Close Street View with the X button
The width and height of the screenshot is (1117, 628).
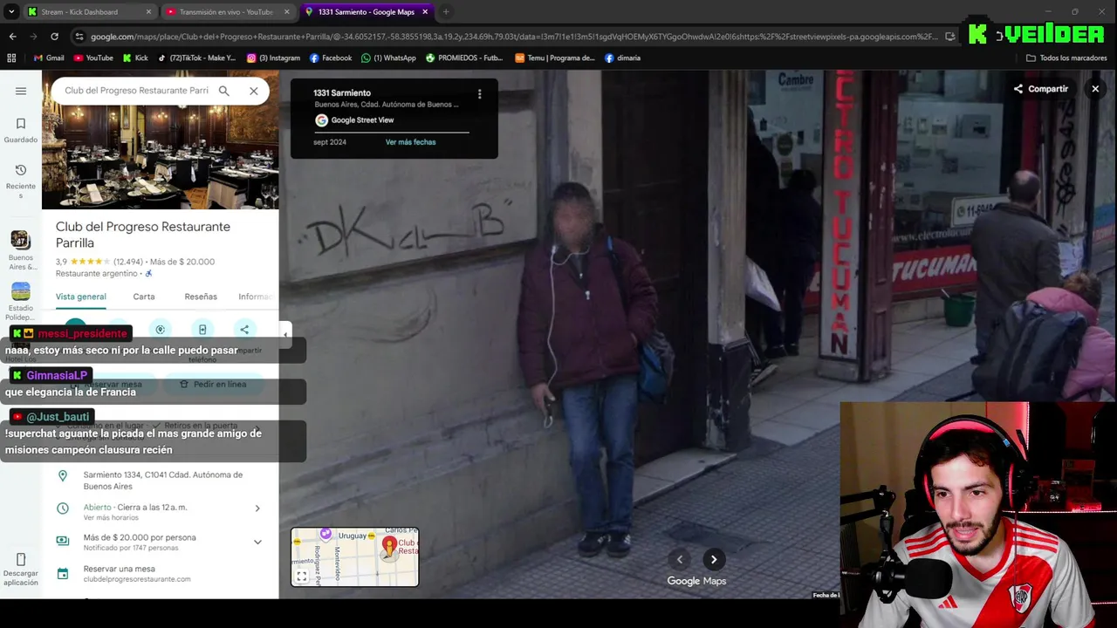click(1095, 89)
